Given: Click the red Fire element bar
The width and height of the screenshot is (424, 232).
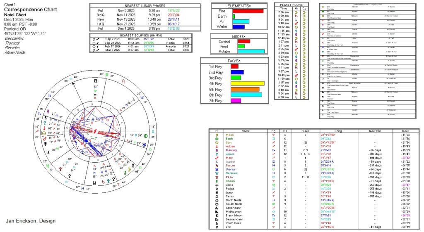Looking at the screenshot, I should pyautogui.click(x=248, y=11).
